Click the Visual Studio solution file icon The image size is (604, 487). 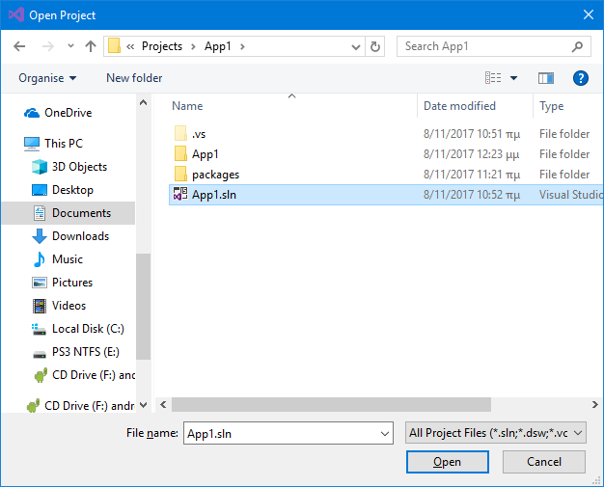180,194
